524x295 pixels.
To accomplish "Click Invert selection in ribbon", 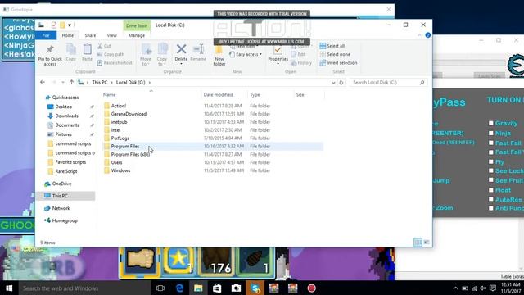I will point(338,63).
